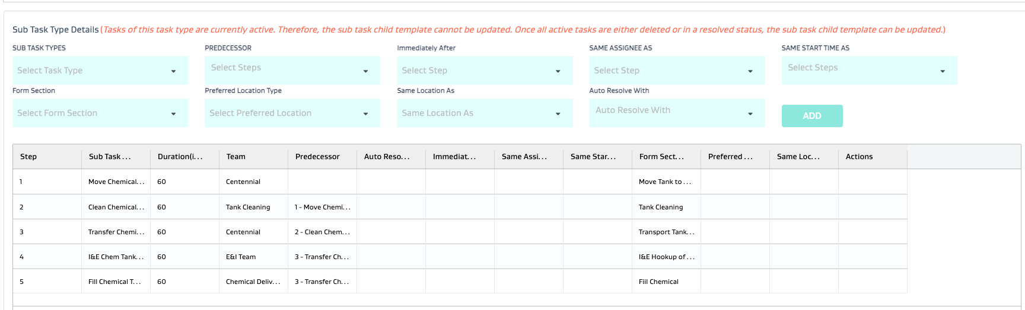
Task: Click the Transport Tank form section cell
Action: pos(666,232)
